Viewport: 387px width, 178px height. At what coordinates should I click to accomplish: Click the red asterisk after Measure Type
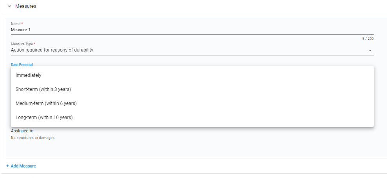pos(34,44)
